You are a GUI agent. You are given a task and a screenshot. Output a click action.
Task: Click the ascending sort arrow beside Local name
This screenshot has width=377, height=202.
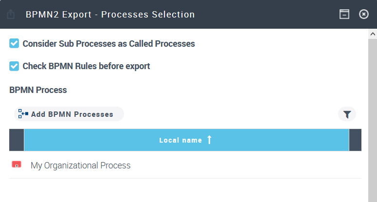210,140
